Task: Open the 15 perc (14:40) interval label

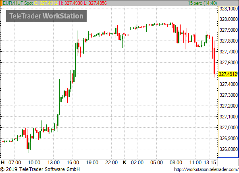Action: [x=202, y=3]
